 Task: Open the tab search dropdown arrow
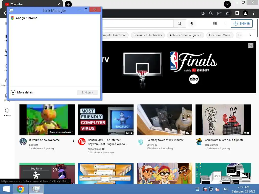tap(227, 4)
